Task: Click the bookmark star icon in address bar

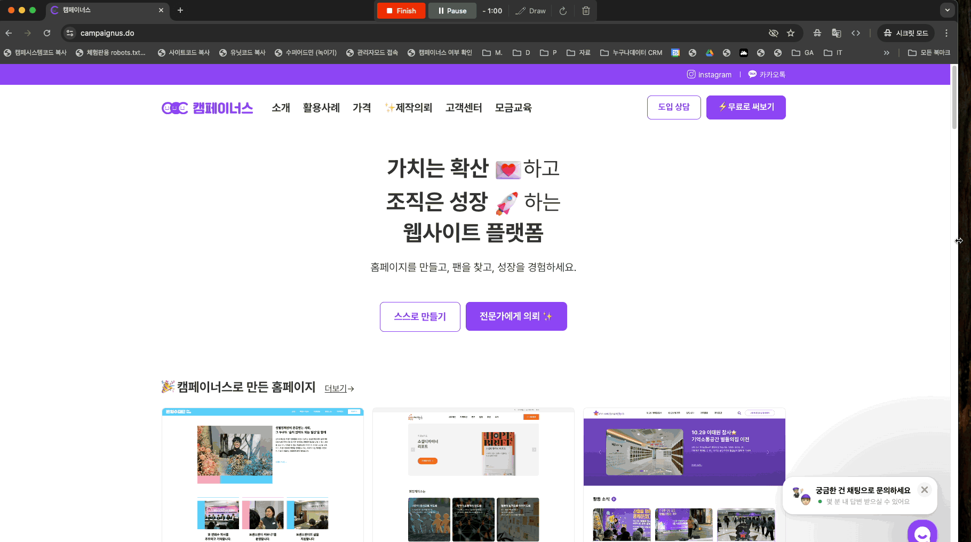Action: 791,33
